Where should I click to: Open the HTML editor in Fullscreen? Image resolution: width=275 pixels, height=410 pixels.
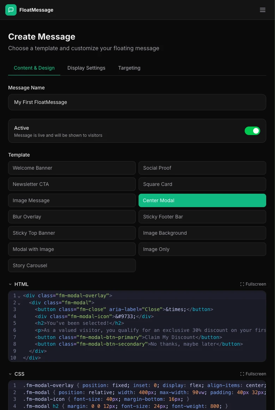click(253, 284)
